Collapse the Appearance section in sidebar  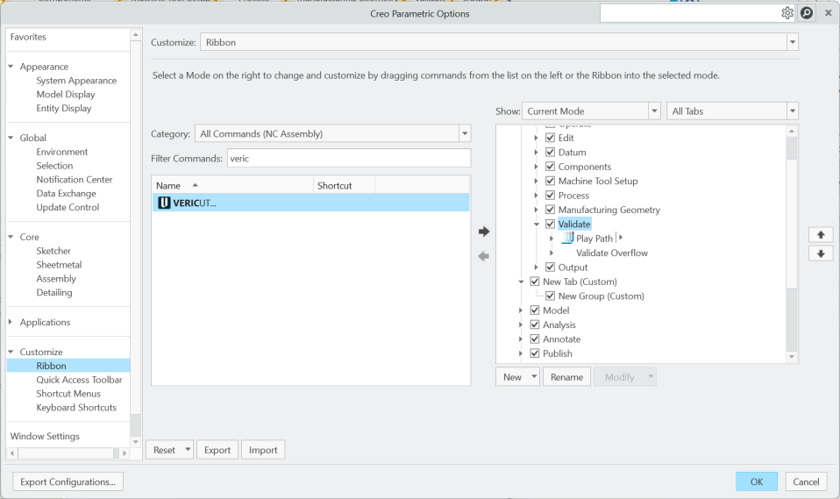(x=11, y=67)
